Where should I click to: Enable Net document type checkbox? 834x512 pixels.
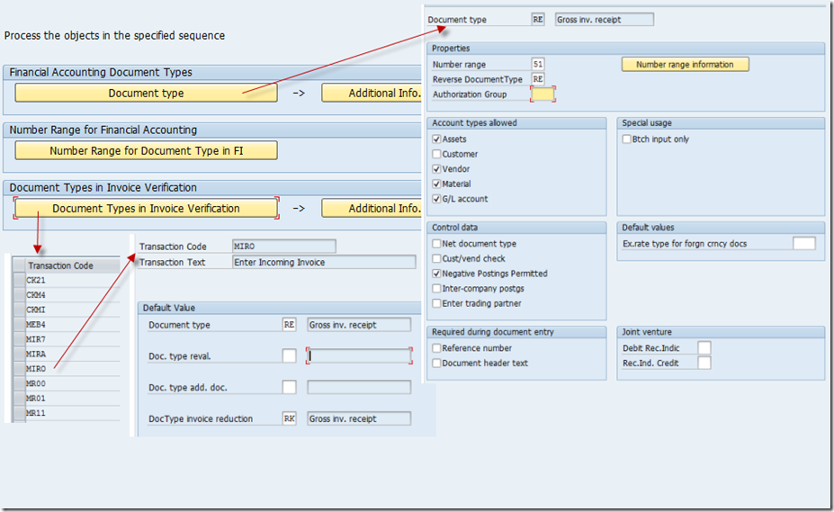pyautogui.click(x=436, y=243)
